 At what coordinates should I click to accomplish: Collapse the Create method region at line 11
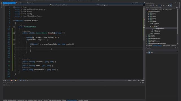point(14,33)
